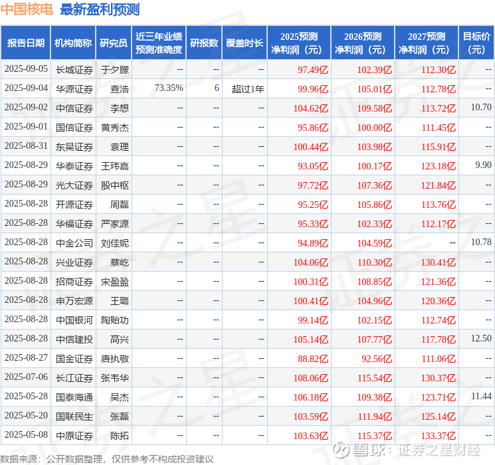Click target price 11.44

481,396
